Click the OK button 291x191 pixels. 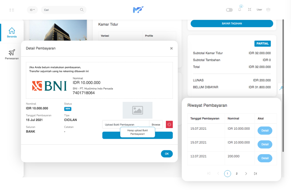point(167,154)
